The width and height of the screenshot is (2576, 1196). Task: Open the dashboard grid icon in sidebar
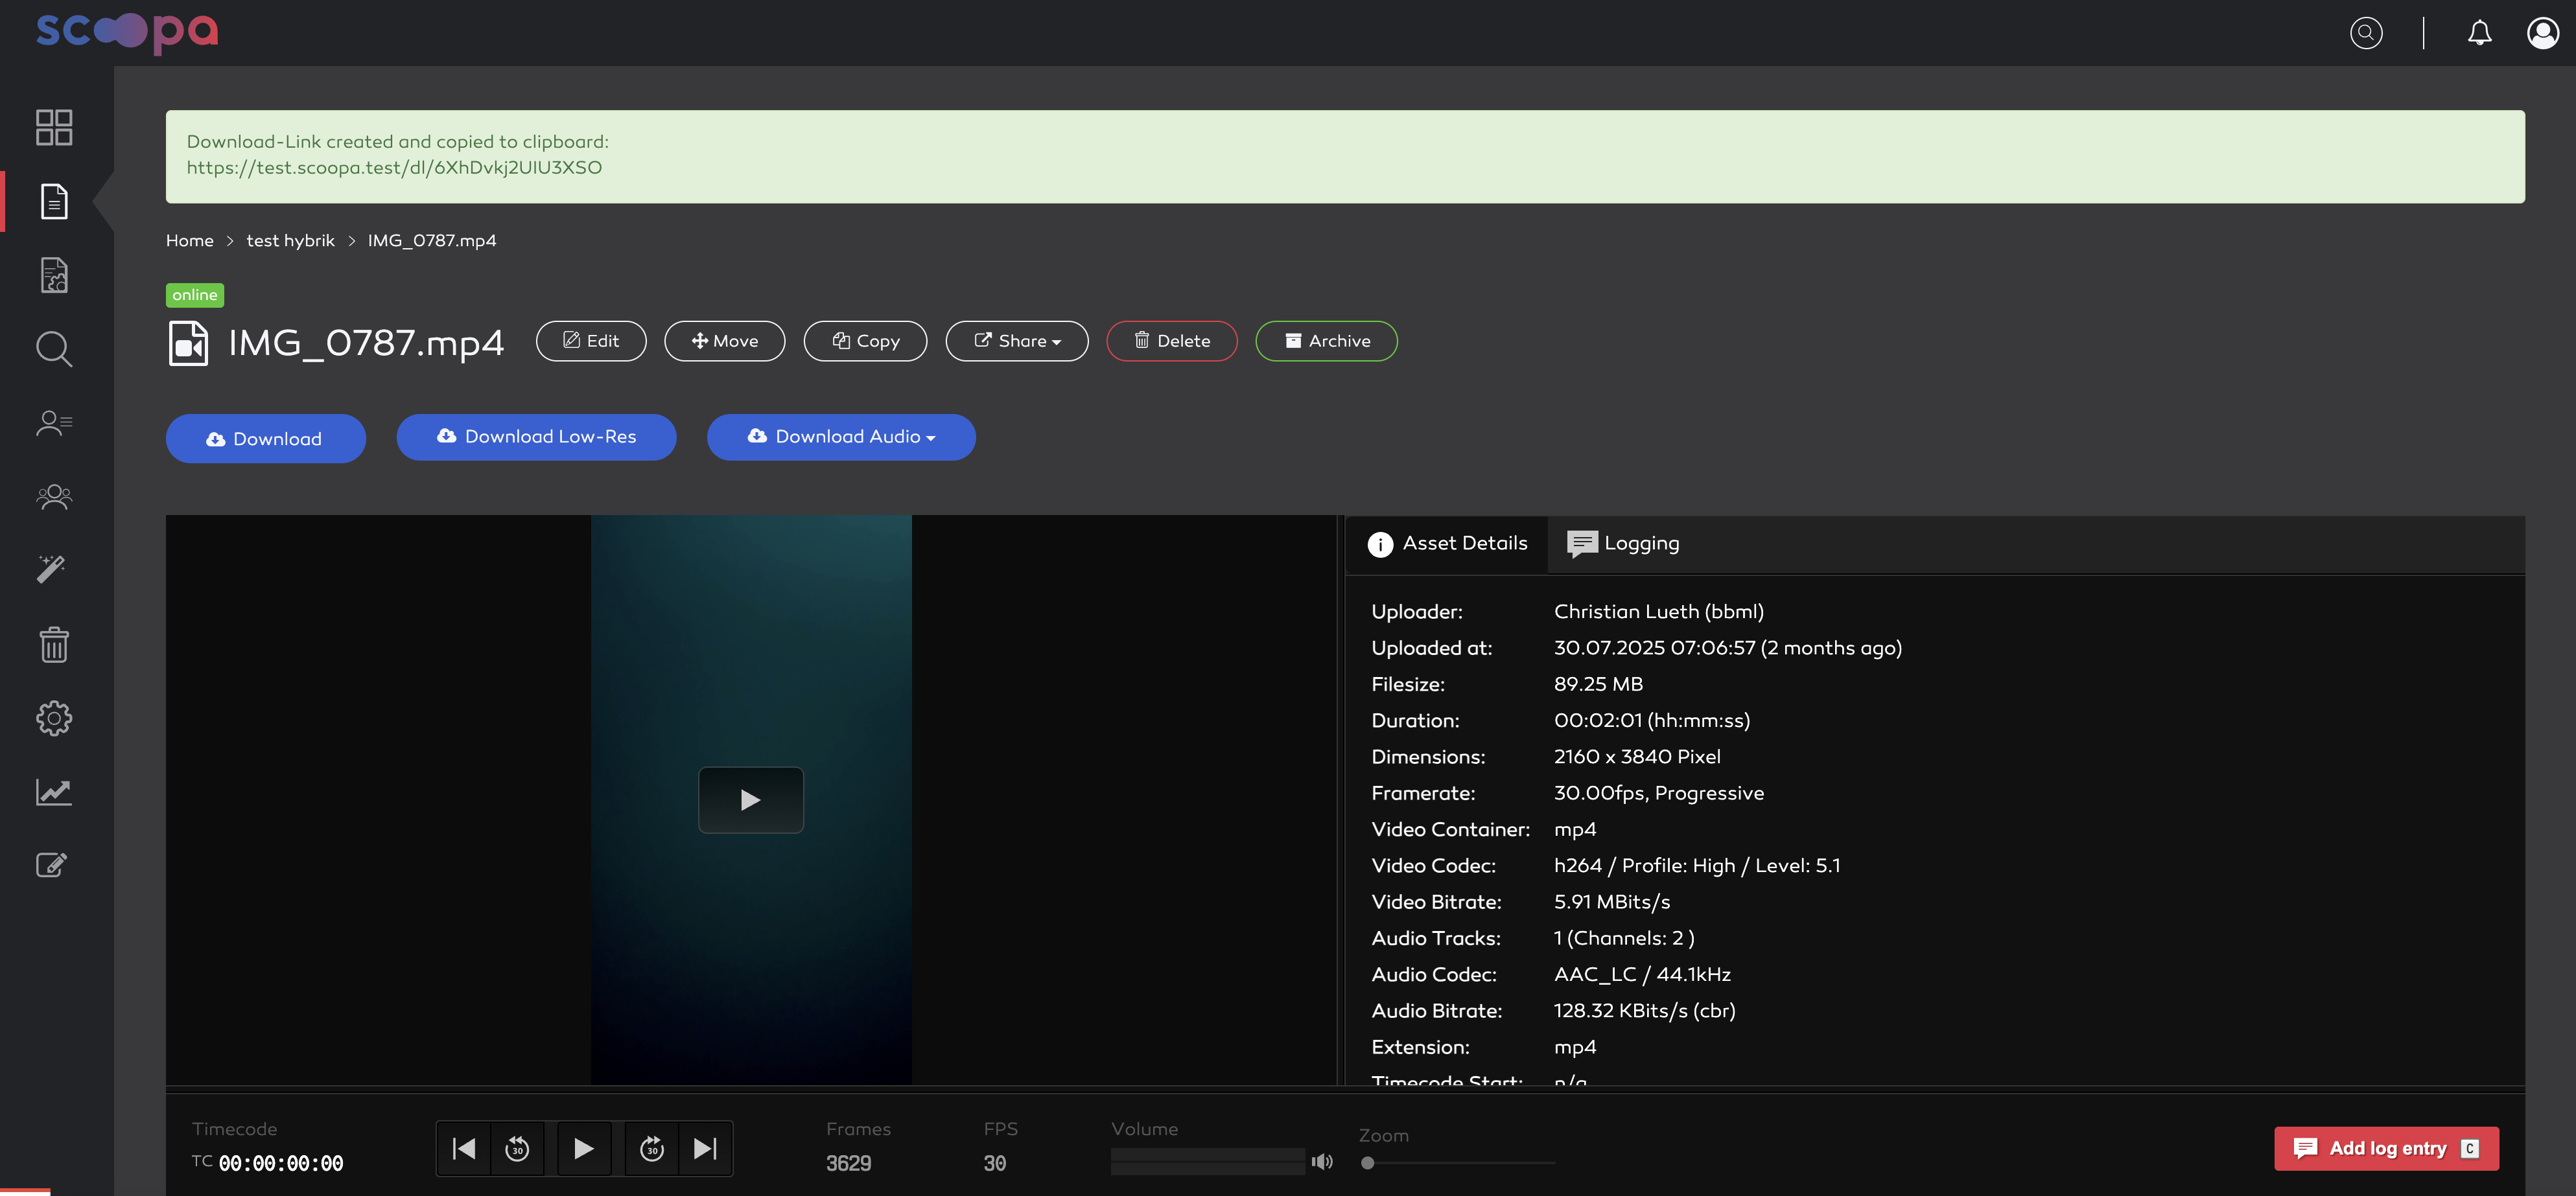(x=54, y=127)
